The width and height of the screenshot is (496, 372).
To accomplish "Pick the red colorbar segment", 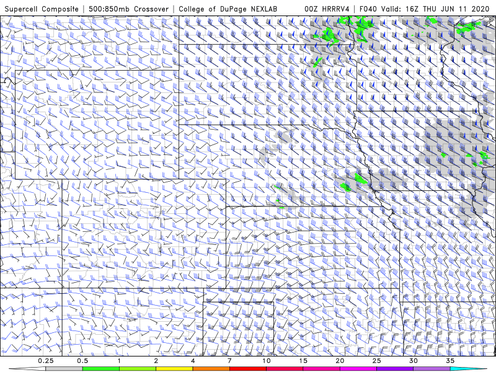I will (247, 369).
